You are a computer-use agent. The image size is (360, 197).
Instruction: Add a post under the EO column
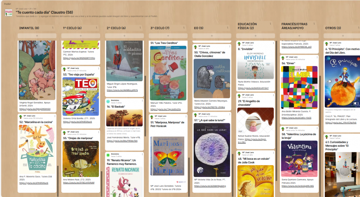(212, 36)
